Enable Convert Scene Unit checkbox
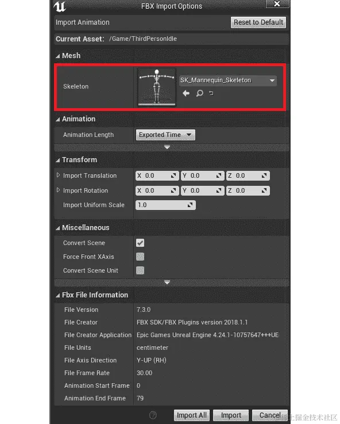Viewport: 340px width, 424px height. pyautogui.click(x=140, y=270)
